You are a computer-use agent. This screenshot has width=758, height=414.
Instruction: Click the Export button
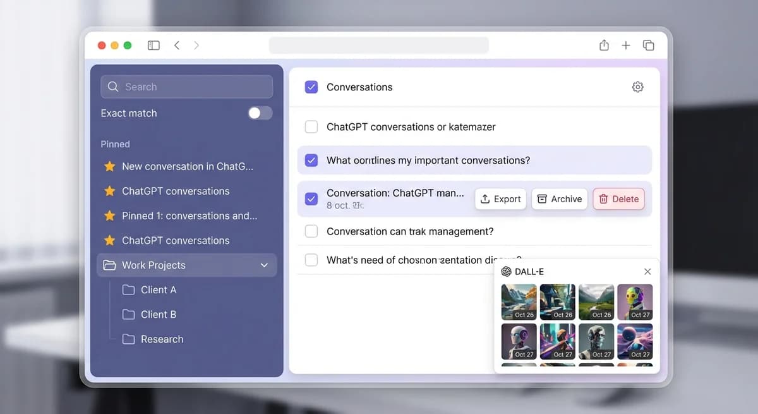point(500,199)
